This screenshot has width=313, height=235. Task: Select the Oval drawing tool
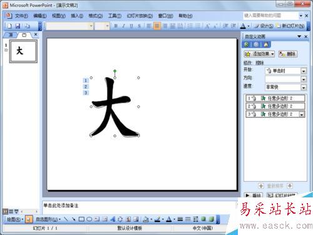coord(90,219)
